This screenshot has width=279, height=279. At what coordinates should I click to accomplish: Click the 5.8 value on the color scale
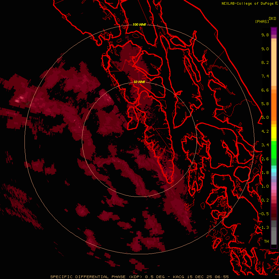[x=265, y=104]
